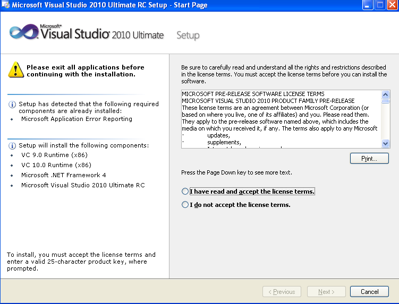The height and width of the screenshot is (304, 399).
Task: Click the Previous button
Action: 282,292
